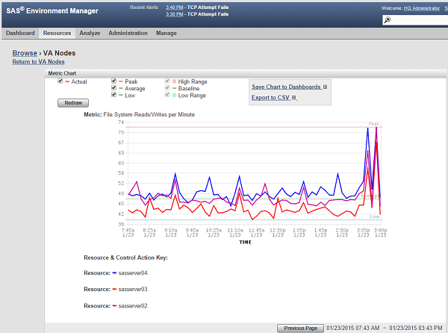
Task: Click the 01/23/2015 03:43 PM end timestamp
Action: pyautogui.click(x=416, y=328)
